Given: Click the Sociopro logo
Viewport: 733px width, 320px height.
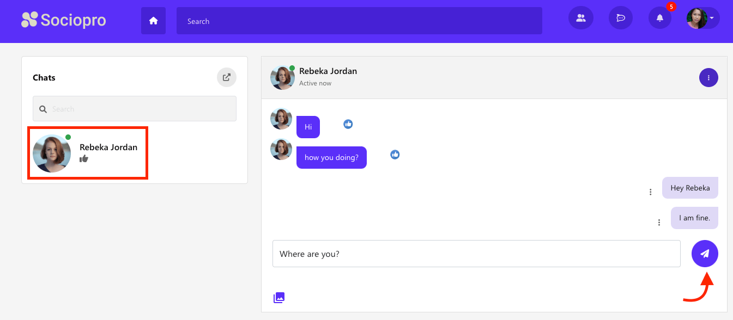Looking at the screenshot, I should click(63, 21).
